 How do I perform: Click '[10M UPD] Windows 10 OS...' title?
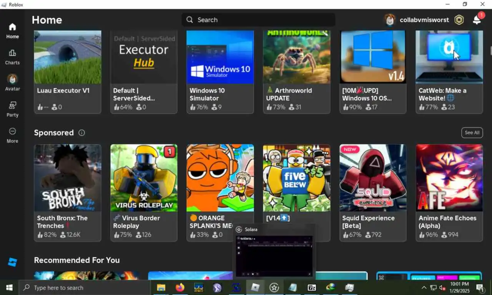click(x=367, y=94)
